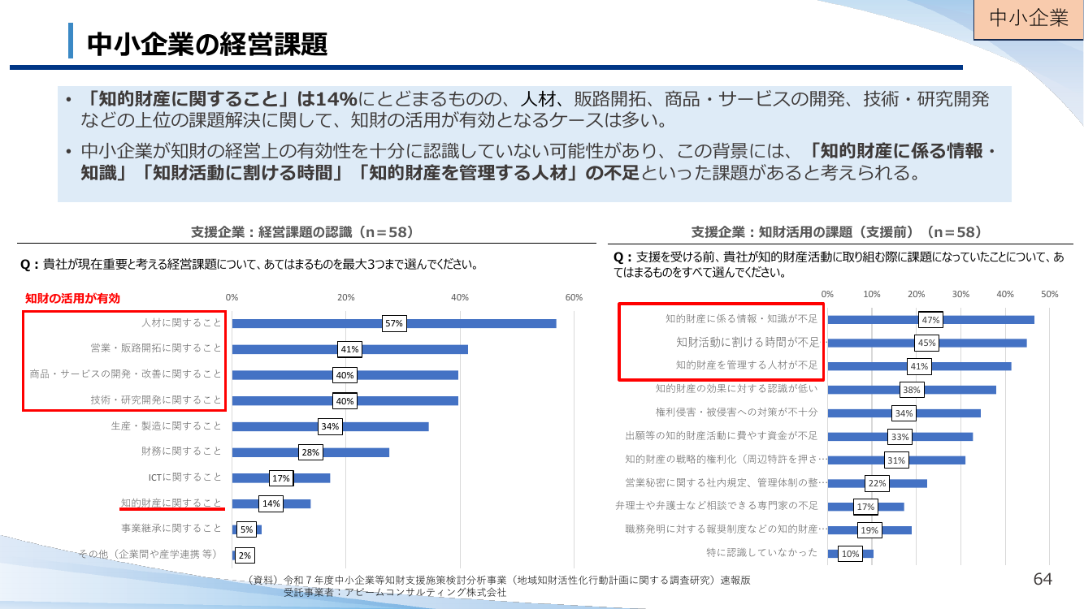Click the 31% data label
This screenshot has width=1084, height=609.
[x=895, y=461]
